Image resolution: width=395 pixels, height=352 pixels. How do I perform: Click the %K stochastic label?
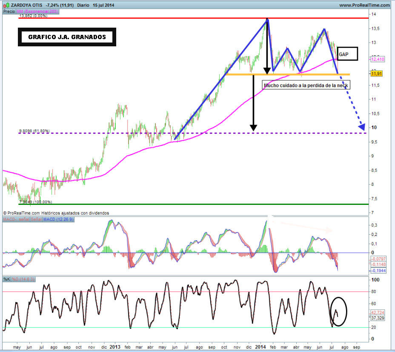pyautogui.click(x=7, y=279)
